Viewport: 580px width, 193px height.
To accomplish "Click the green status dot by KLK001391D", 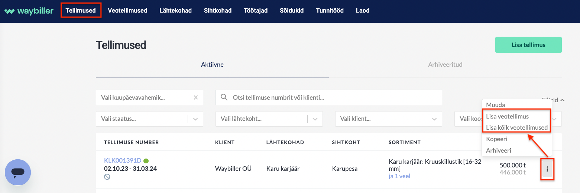I will tap(146, 161).
